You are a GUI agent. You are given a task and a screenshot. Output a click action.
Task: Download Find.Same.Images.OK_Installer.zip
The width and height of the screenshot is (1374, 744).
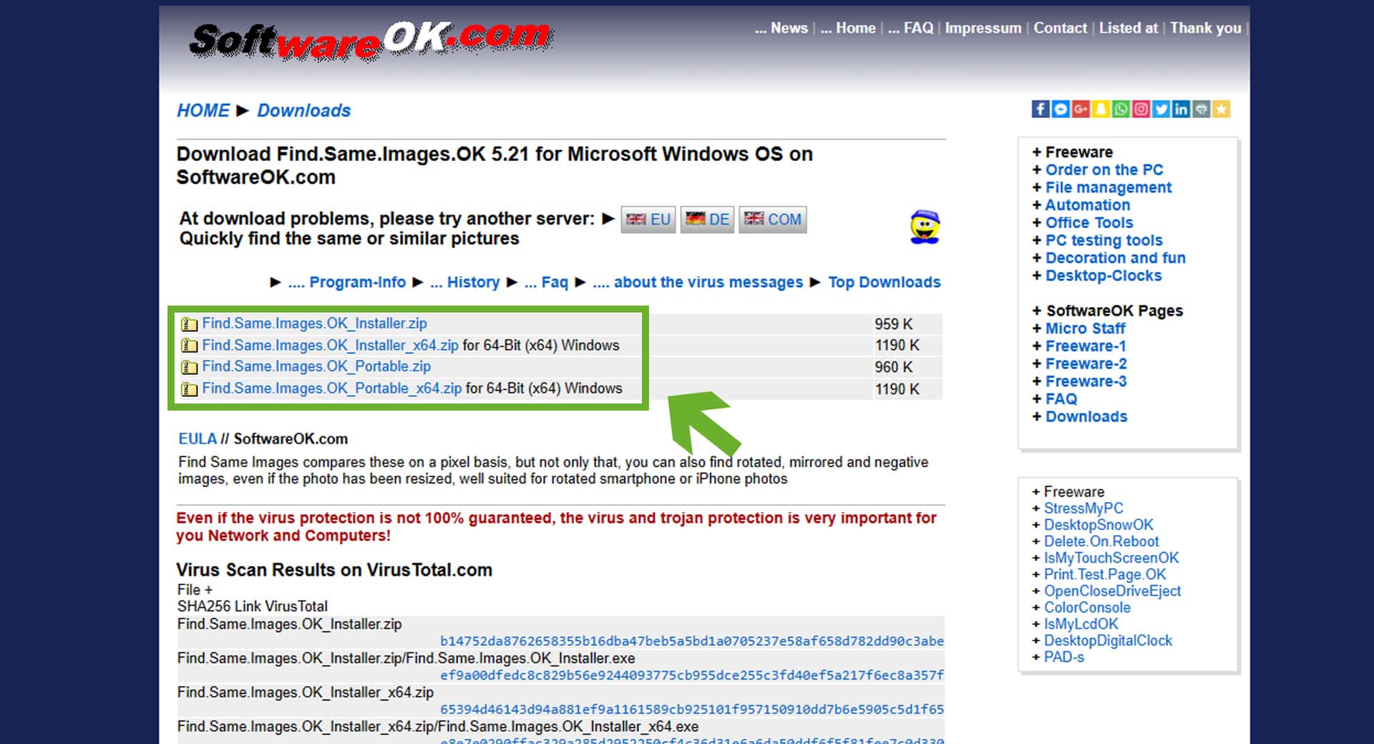[x=314, y=323]
